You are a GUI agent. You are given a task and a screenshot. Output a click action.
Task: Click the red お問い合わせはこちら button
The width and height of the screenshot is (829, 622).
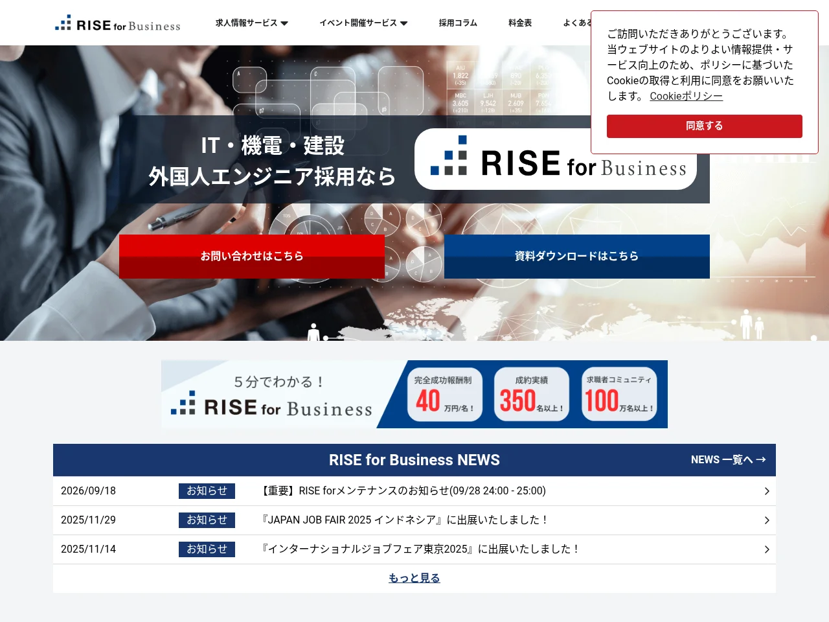[252, 257]
